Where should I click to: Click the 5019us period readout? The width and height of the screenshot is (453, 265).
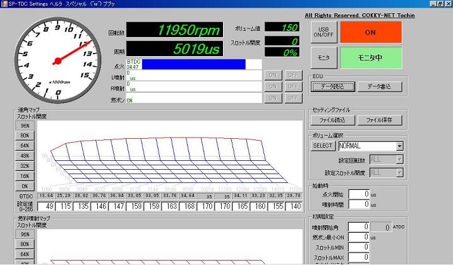[175, 49]
